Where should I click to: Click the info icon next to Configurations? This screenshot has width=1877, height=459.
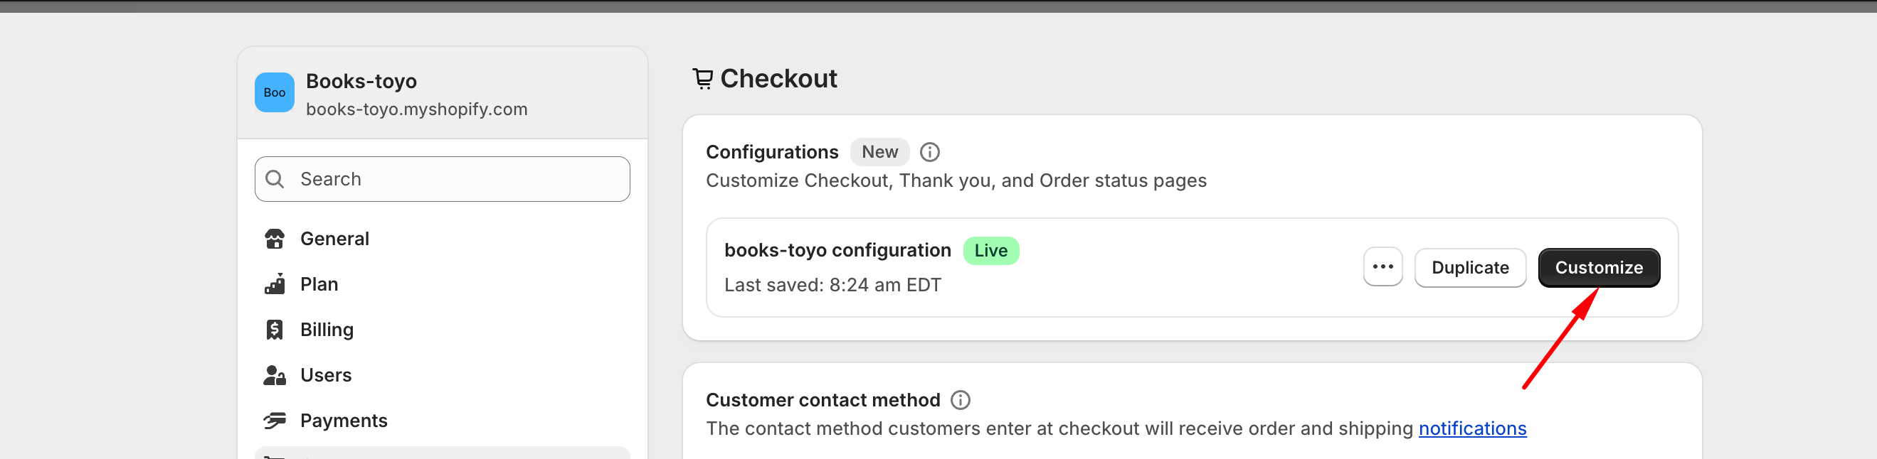coord(930,152)
